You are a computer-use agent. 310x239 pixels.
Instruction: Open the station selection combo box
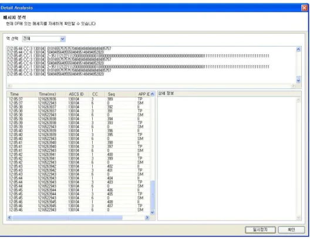[44, 39]
